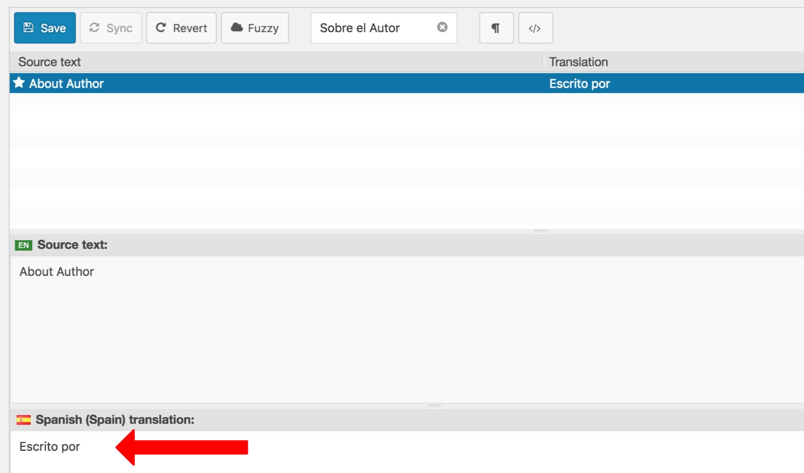Click the refresh arrows icon in Sync
Viewport: 804px width, 473px height.
pos(94,28)
